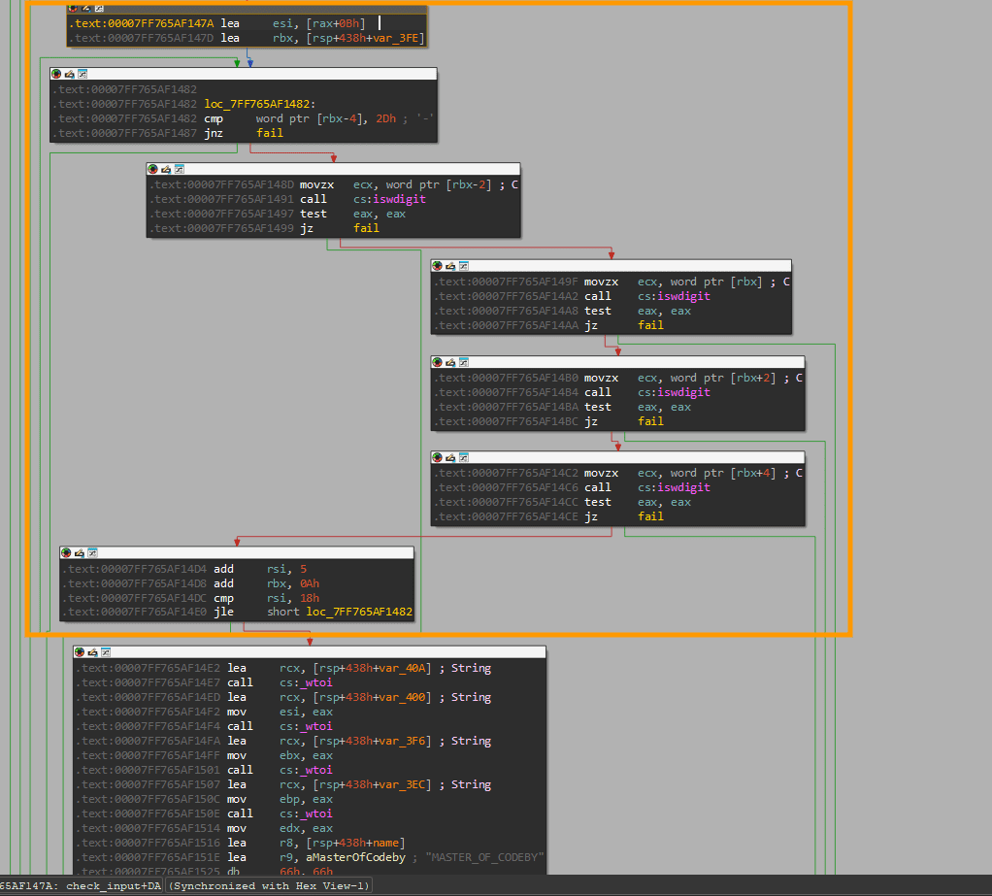Select the 2Dh operand in the cmp instruction
Screen dimensions: 992x896
[x=386, y=118]
